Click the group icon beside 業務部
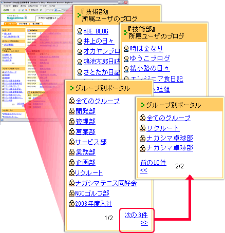 (x=71, y=152)
